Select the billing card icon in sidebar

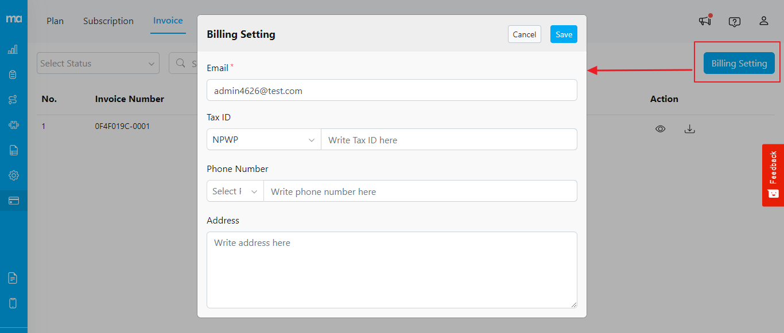[13, 201]
